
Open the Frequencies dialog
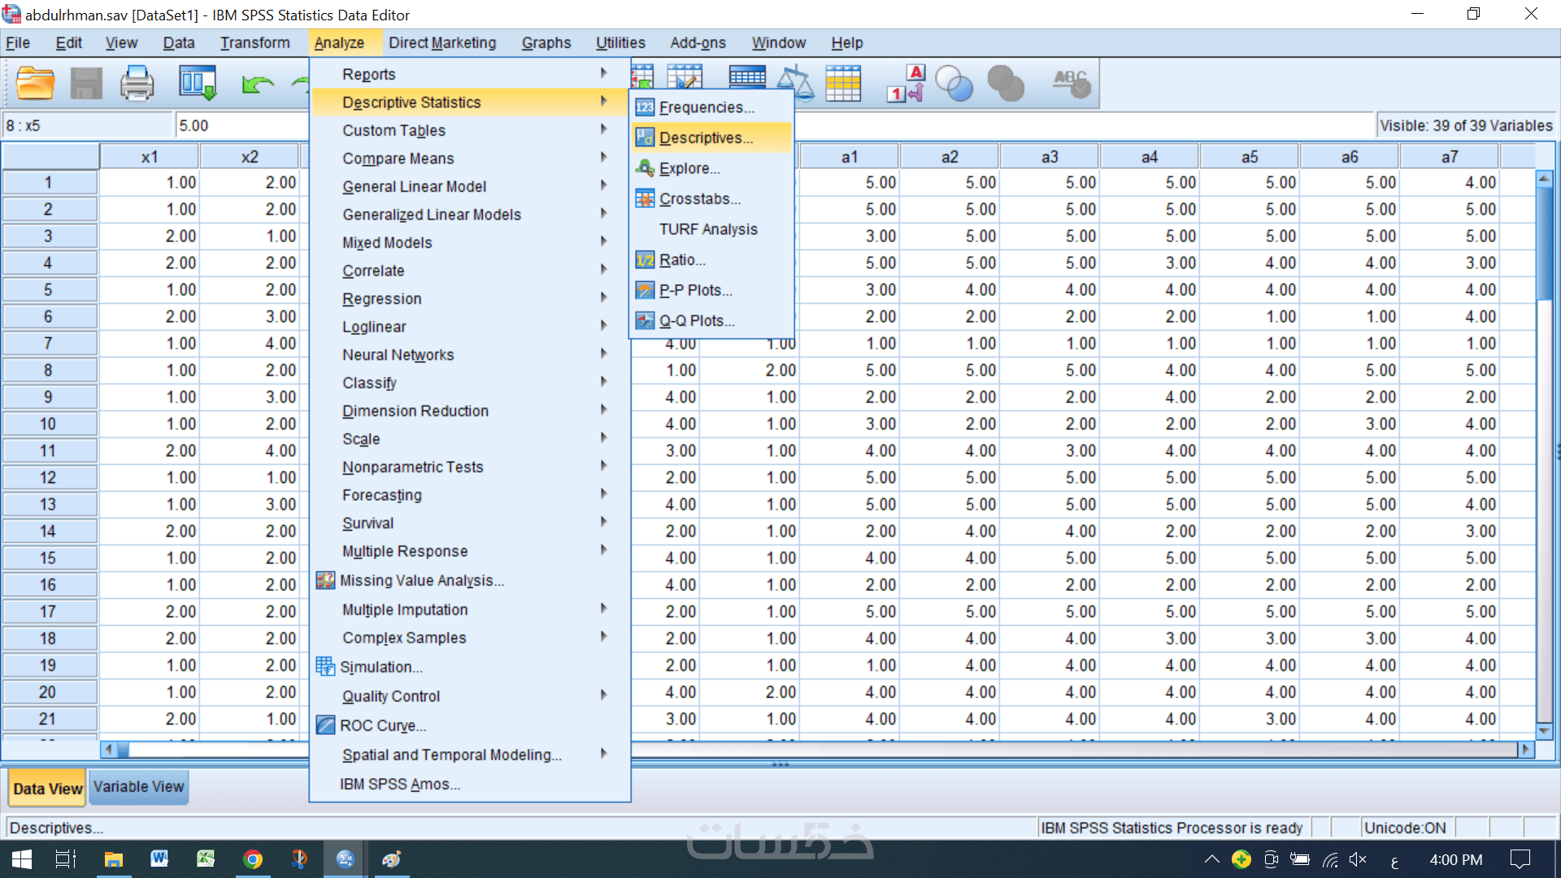(706, 107)
